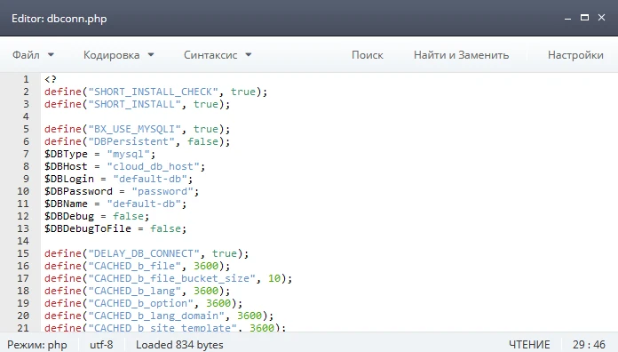618x352 pixels.
Task: Click "default-db" value on $DBName line
Action: point(144,204)
